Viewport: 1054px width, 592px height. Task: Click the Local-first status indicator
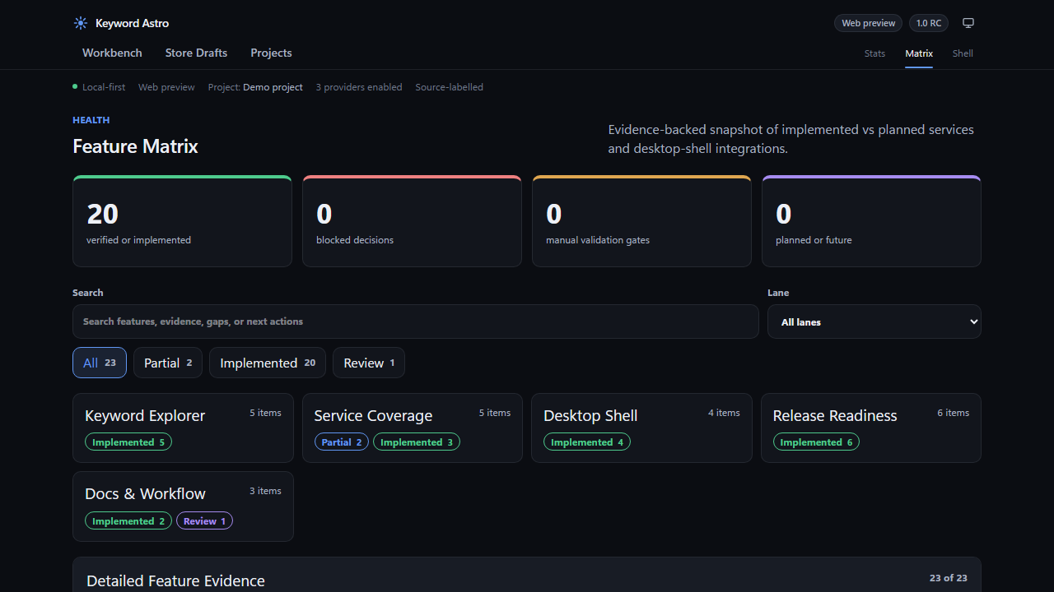click(99, 87)
